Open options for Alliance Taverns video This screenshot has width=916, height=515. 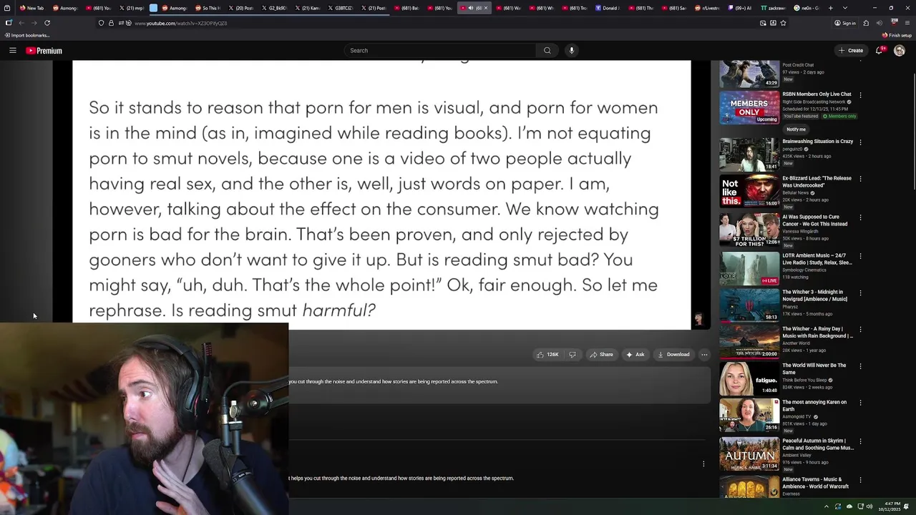coord(860,480)
